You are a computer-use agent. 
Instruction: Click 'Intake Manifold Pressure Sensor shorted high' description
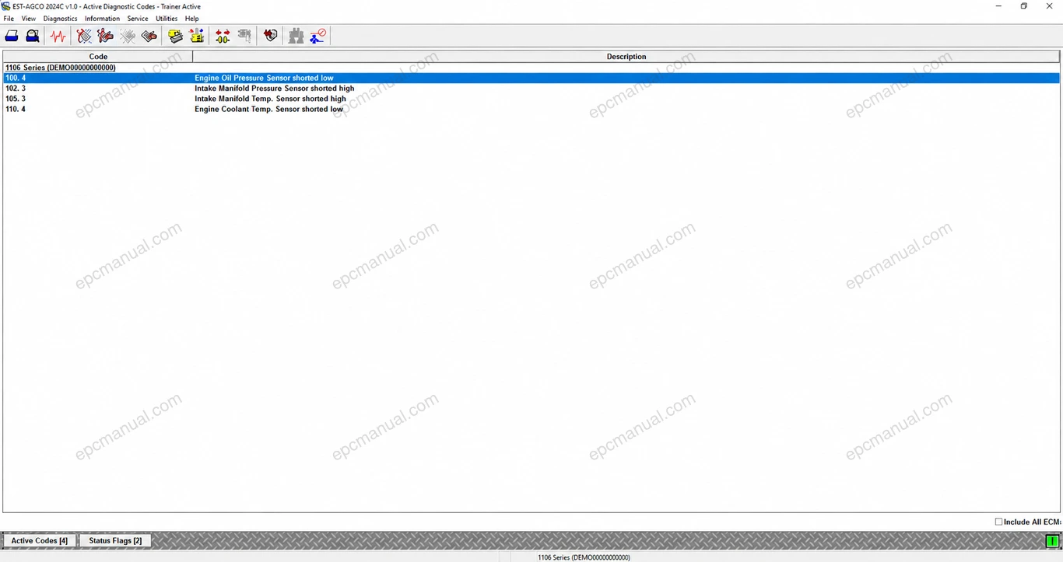(274, 89)
